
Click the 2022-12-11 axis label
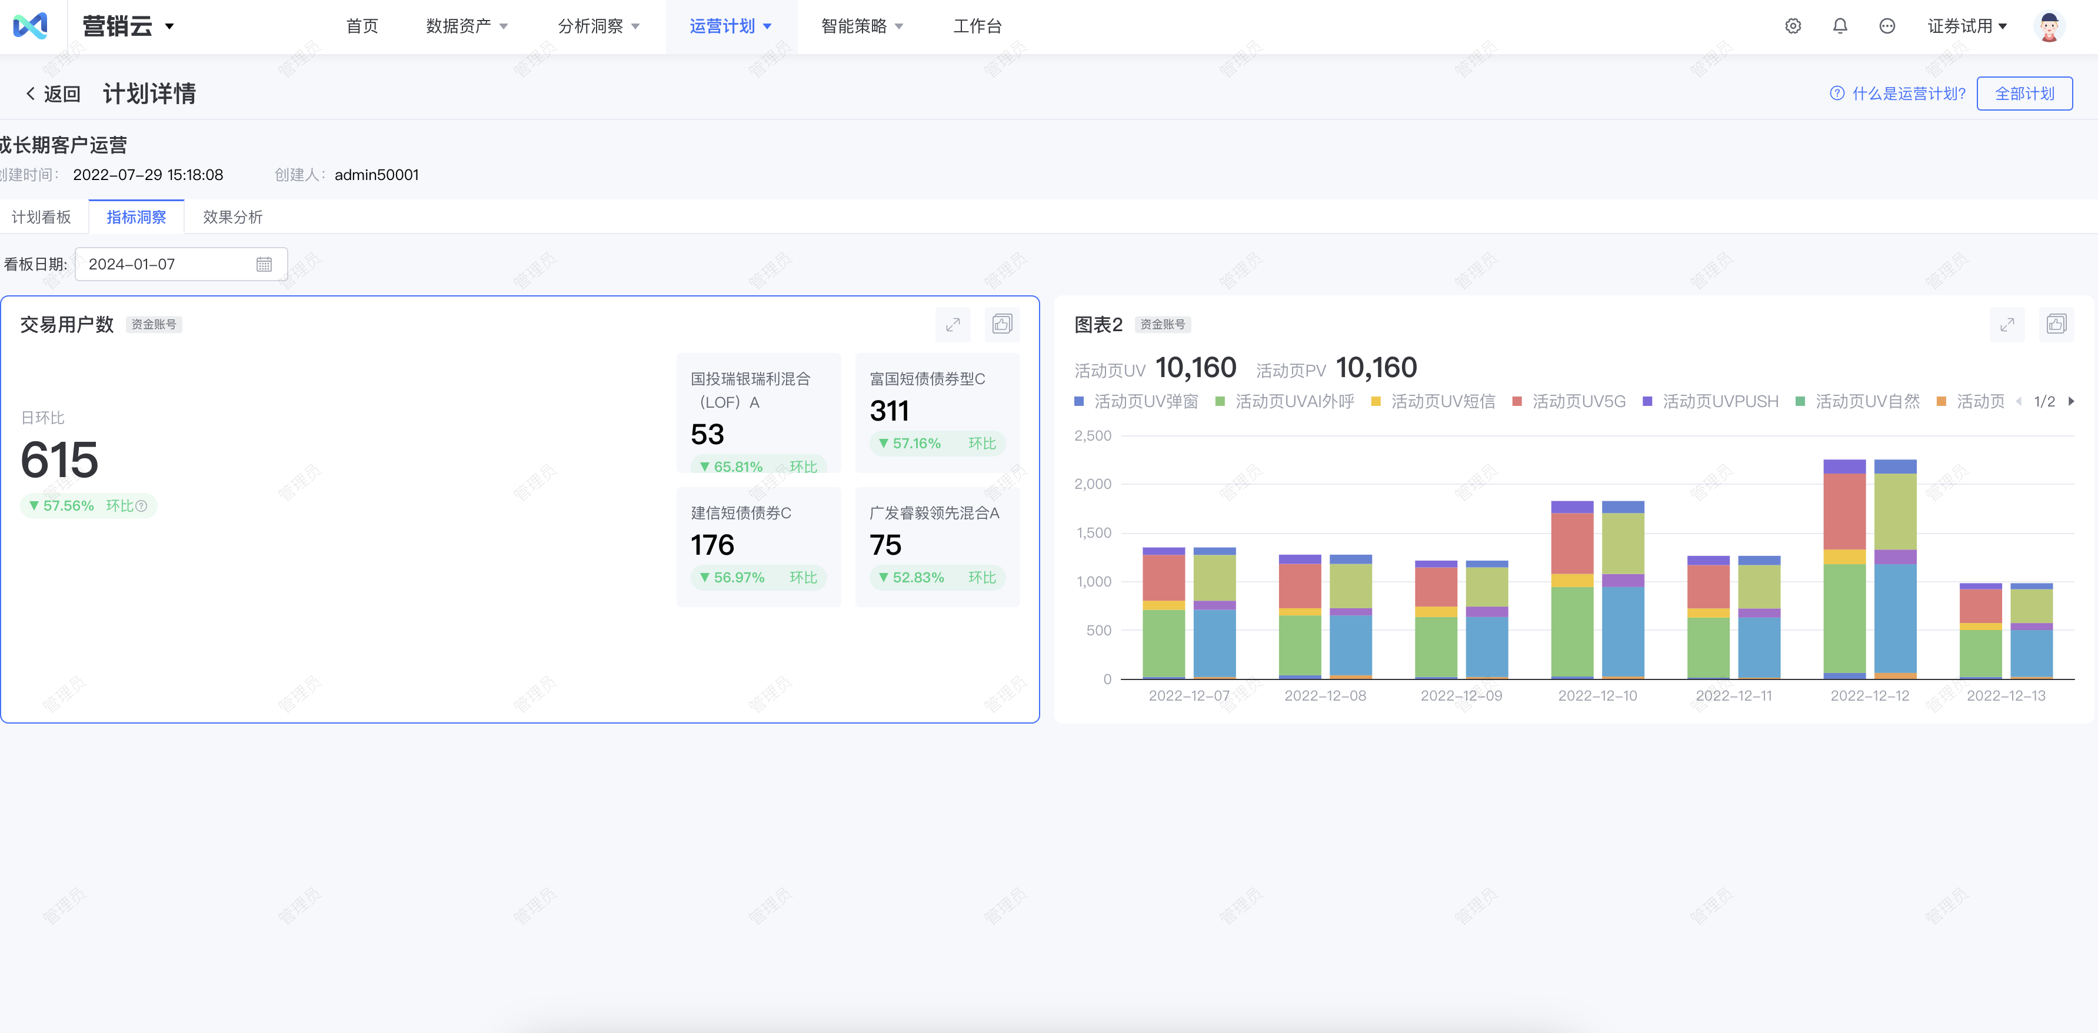[1734, 695]
